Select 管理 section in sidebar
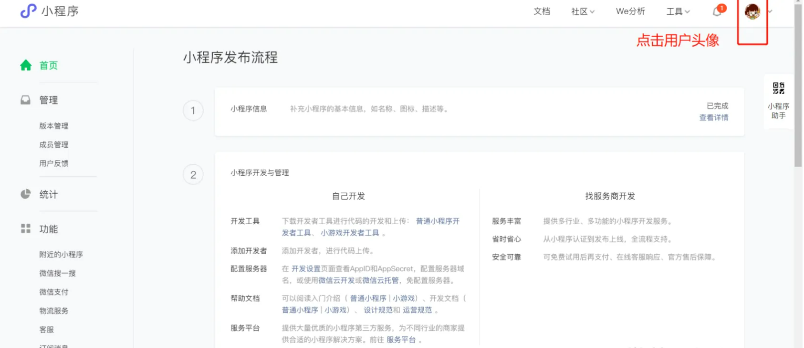804x348 pixels. pos(48,100)
